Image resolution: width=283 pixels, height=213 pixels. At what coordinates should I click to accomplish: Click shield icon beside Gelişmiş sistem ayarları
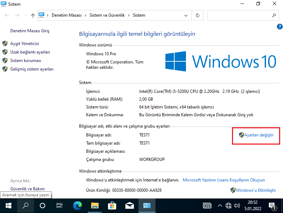[5, 69]
